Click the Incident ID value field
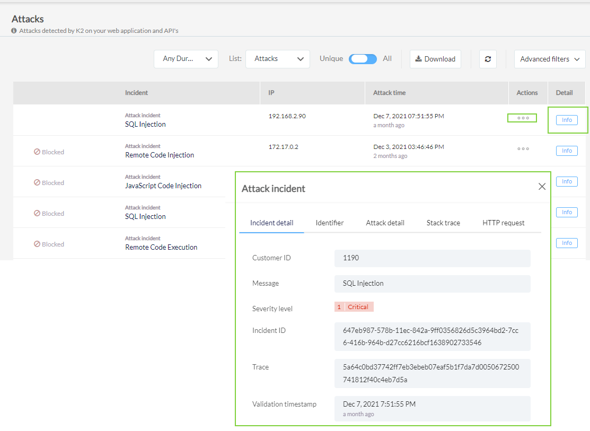The width and height of the screenshot is (590, 431). [x=432, y=337]
